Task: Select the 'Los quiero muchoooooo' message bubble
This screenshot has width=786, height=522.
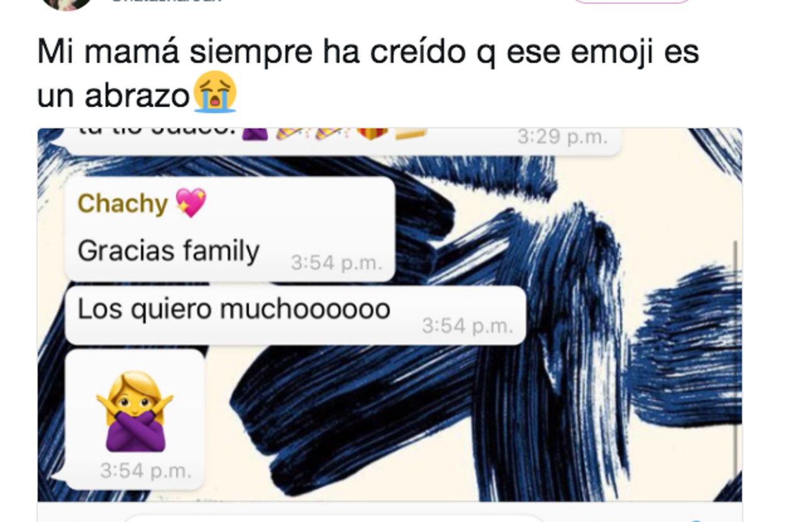Action: click(296, 315)
